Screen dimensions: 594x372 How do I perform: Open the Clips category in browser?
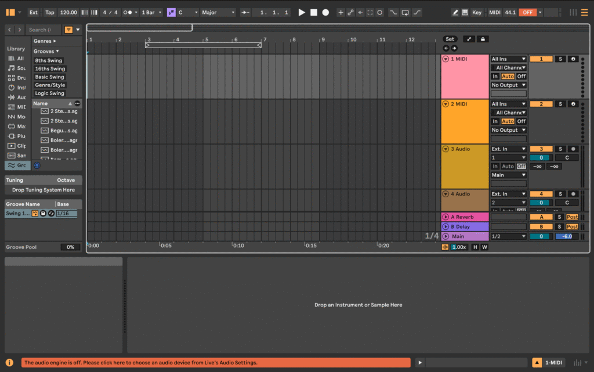(17, 146)
